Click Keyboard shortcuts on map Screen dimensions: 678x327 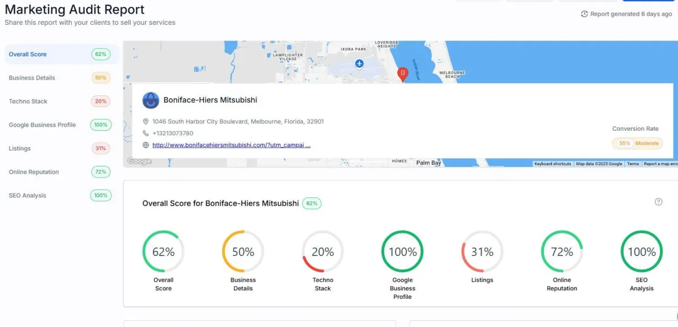point(553,163)
